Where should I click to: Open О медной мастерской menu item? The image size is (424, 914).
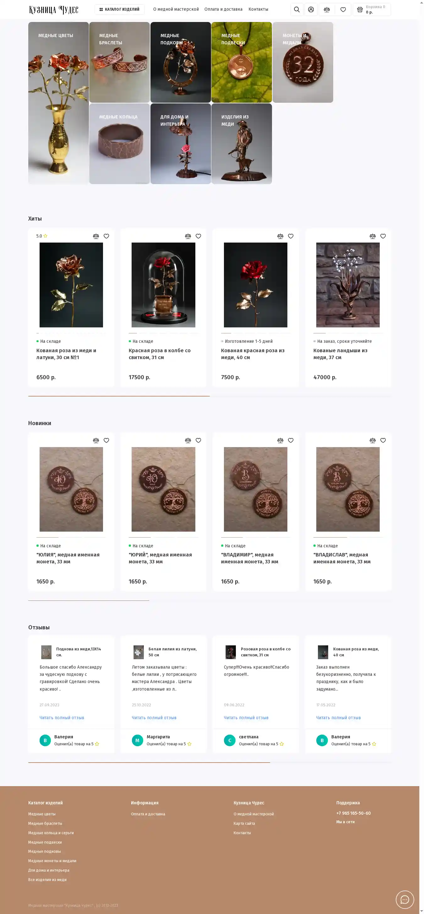[x=176, y=9]
